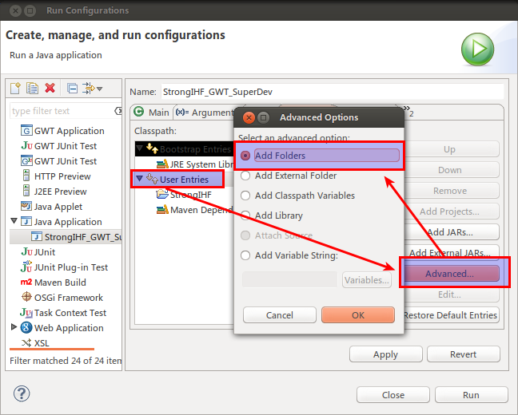Click the Remove classpath button
The width and height of the screenshot is (518, 415).
pyautogui.click(x=451, y=191)
